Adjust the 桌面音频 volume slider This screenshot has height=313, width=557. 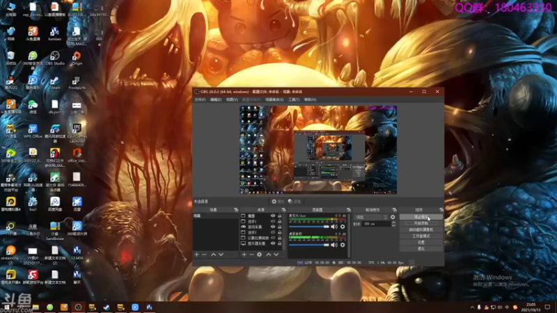pyautogui.click(x=309, y=245)
